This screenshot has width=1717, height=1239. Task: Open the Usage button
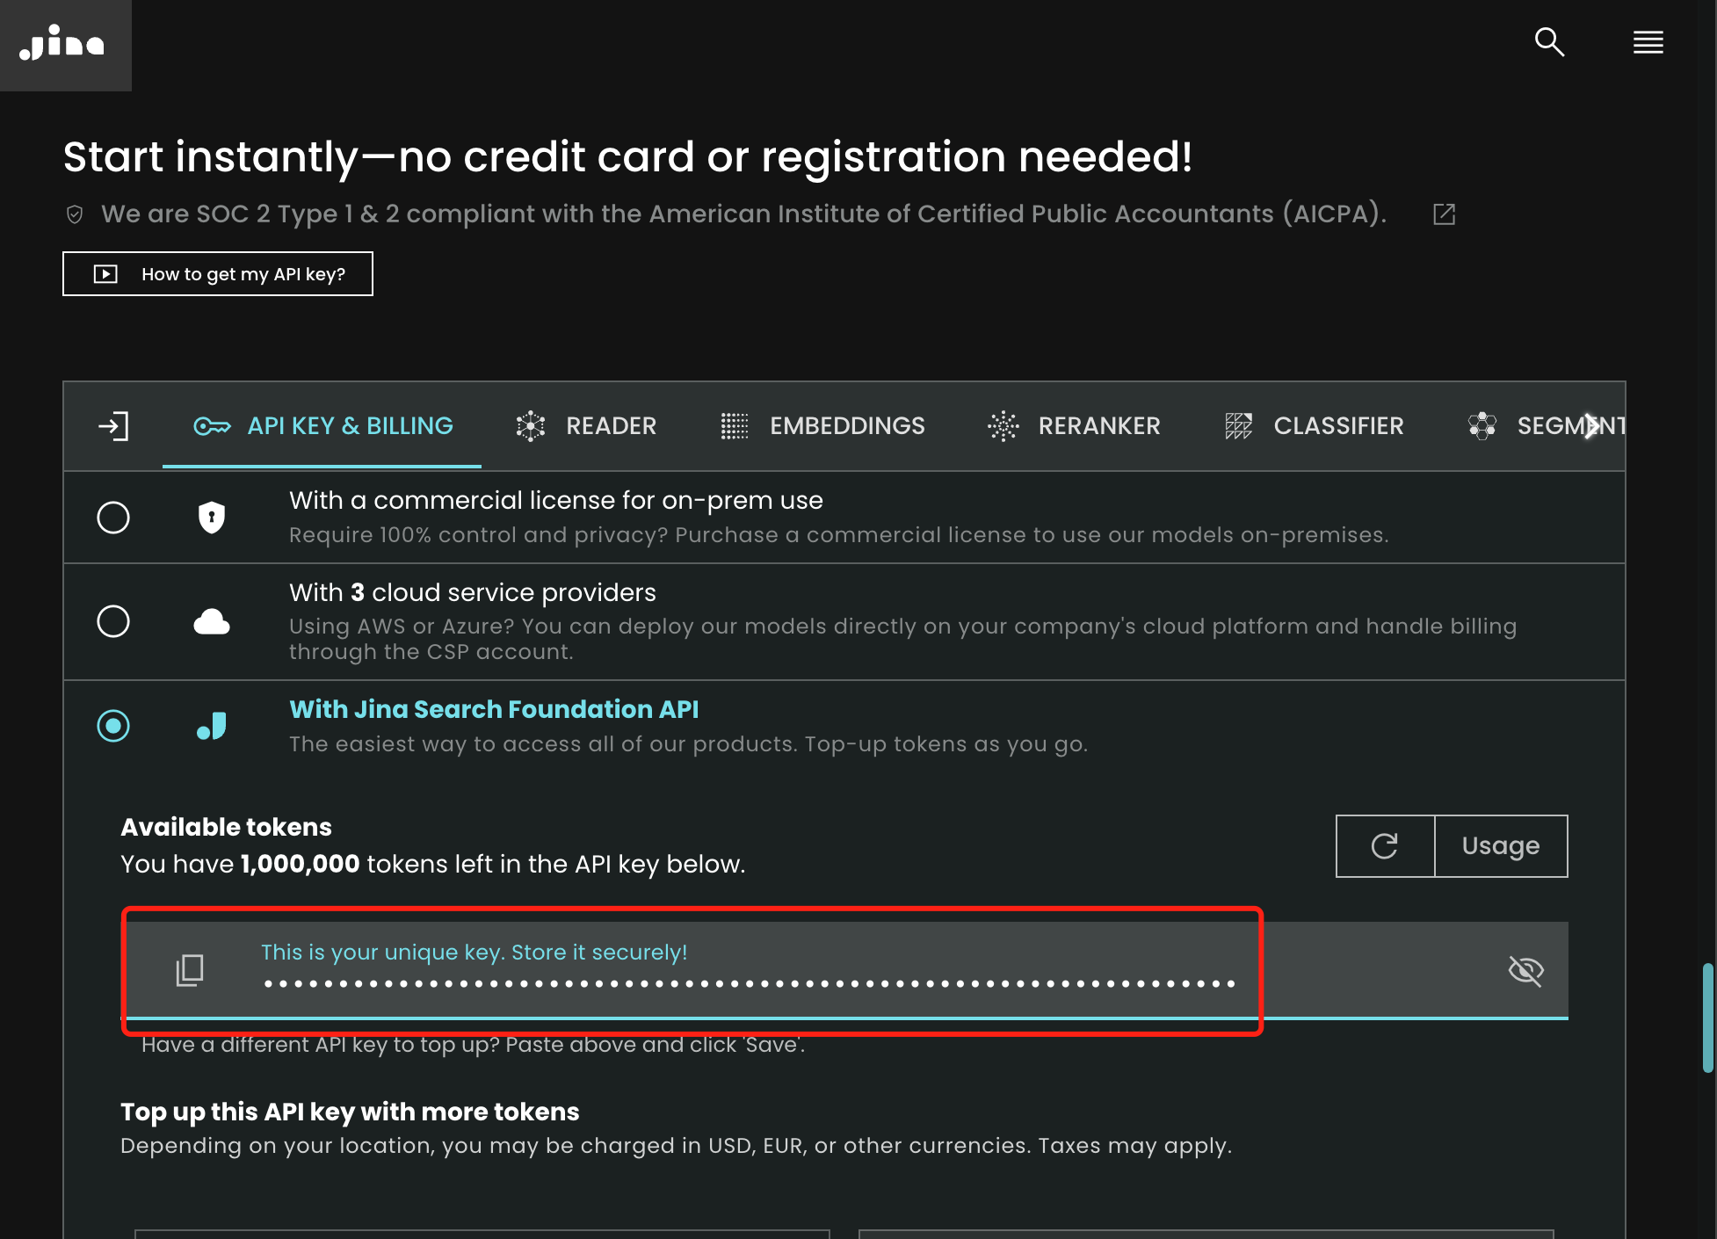point(1500,846)
